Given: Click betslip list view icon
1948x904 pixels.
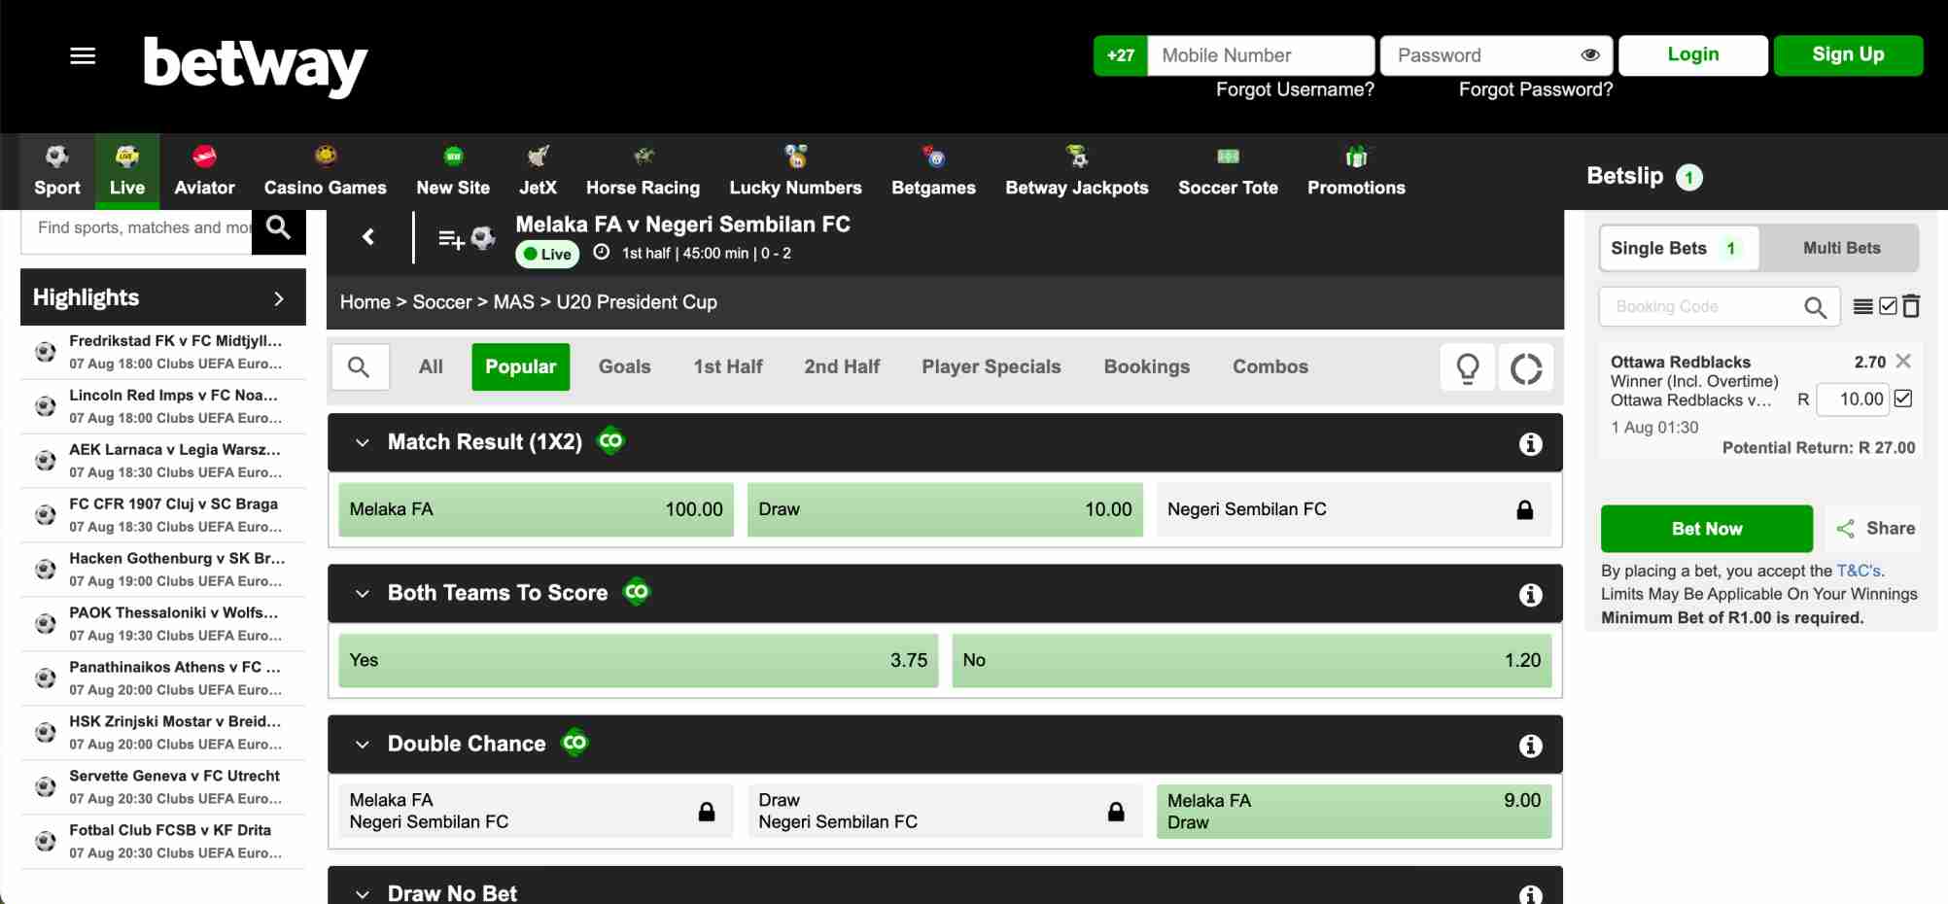Looking at the screenshot, I should (1862, 307).
